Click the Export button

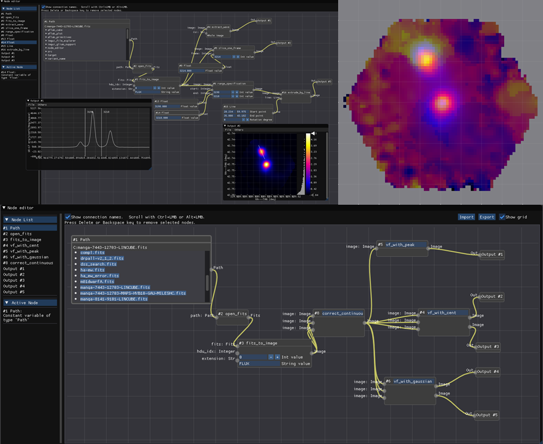(487, 217)
